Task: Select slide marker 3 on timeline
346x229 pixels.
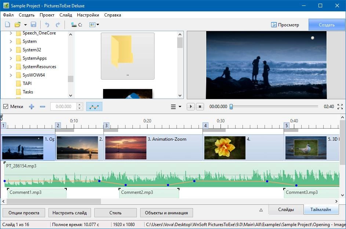Action: coord(106,125)
